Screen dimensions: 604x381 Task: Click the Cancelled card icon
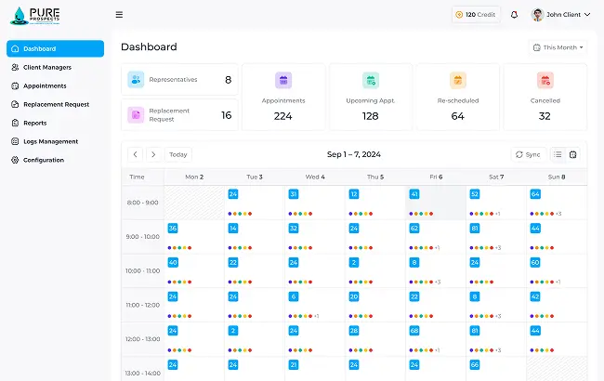click(x=545, y=81)
